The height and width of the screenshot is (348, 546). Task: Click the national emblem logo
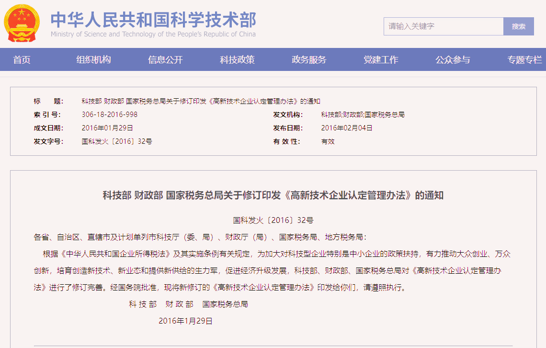point(22,23)
